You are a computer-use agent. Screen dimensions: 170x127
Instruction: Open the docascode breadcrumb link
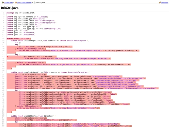pyautogui.click(x=8, y=3)
